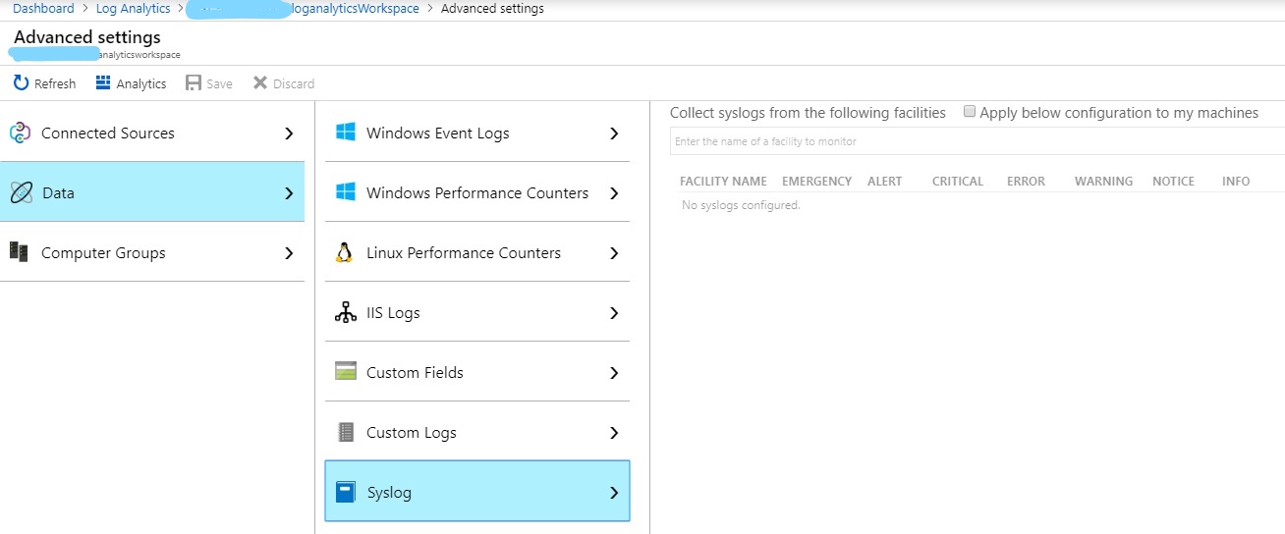Click the Advanced settings breadcrumb text

492,8
